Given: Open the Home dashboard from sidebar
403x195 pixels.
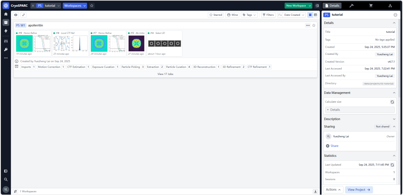Looking at the screenshot, I should 6,14.
